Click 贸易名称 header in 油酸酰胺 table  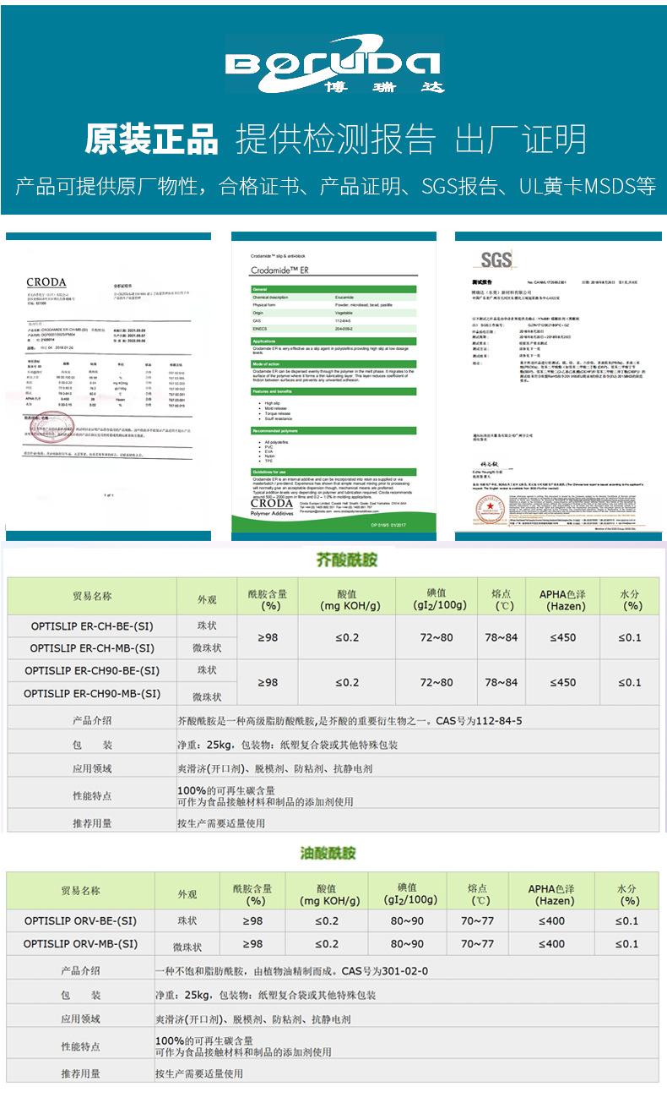click(80, 891)
